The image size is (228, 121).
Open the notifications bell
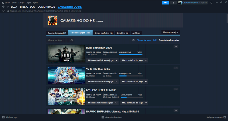tap(173, 3)
